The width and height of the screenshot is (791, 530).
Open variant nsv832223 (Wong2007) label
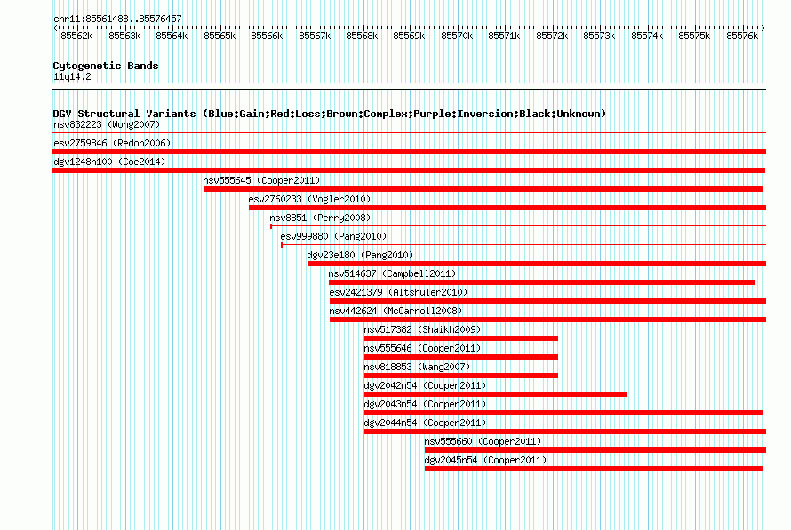click(107, 124)
